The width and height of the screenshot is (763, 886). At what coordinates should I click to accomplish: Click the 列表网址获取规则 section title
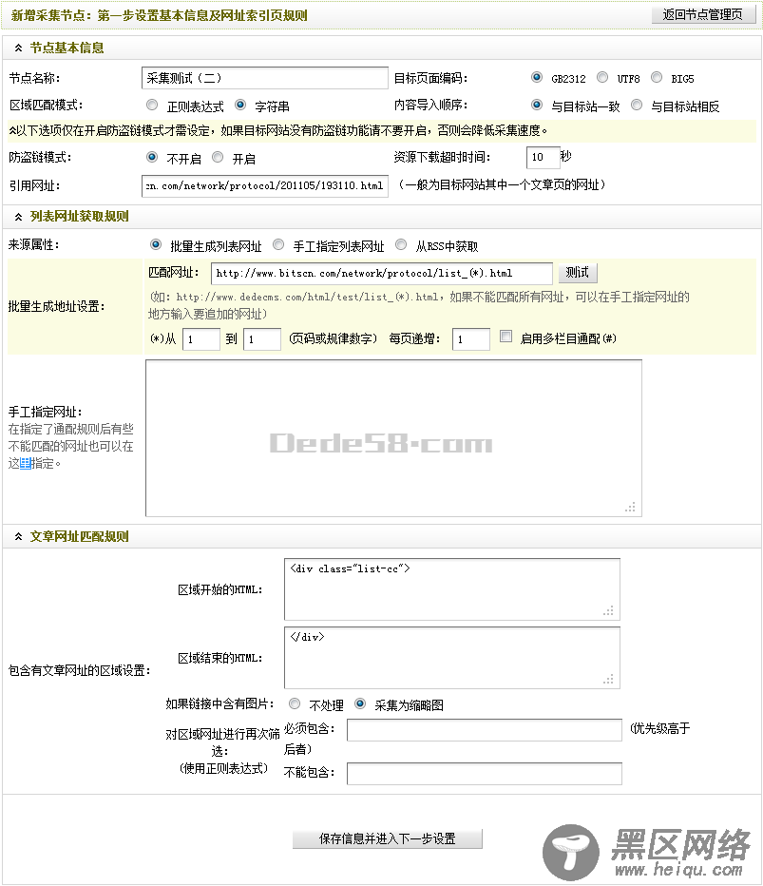(79, 217)
